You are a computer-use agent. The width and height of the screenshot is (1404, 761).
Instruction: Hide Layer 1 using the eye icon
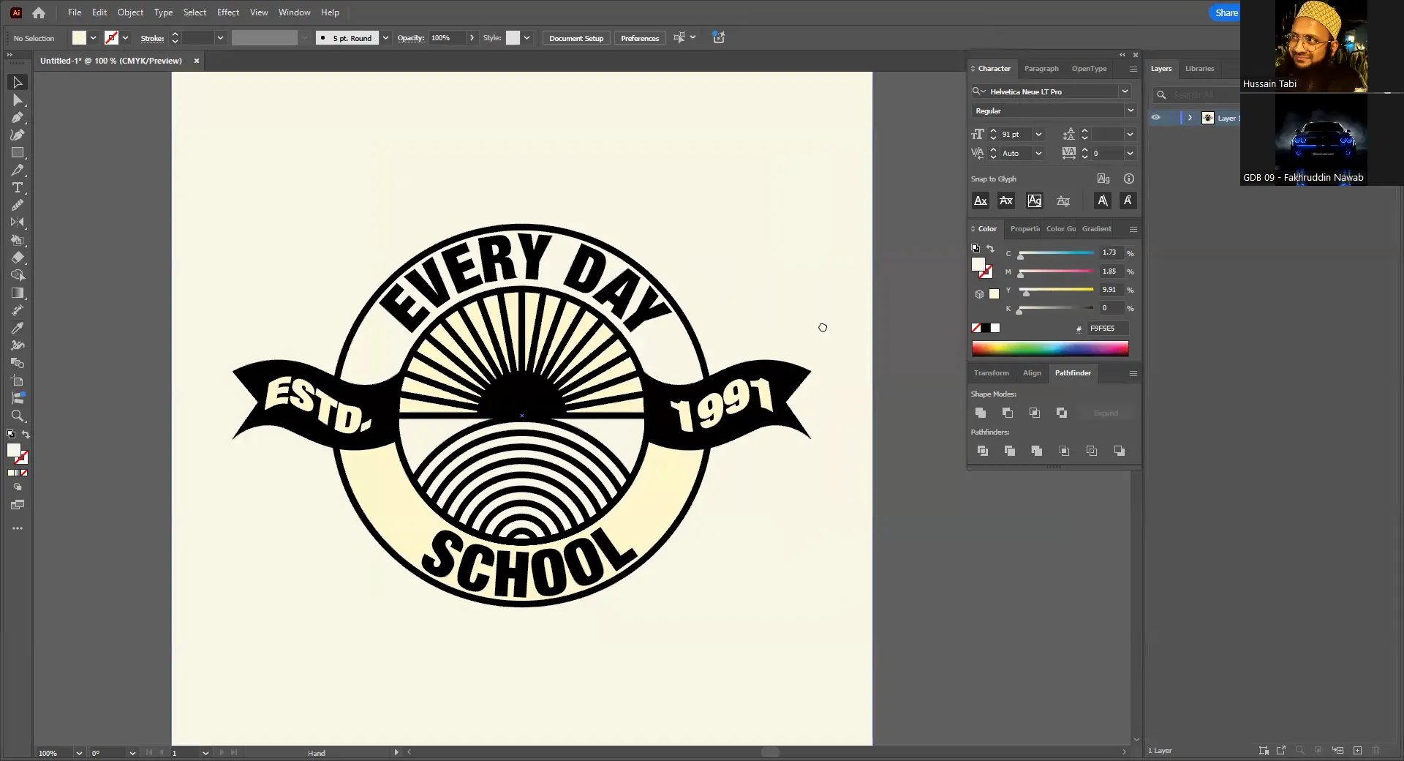(x=1155, y=118)
